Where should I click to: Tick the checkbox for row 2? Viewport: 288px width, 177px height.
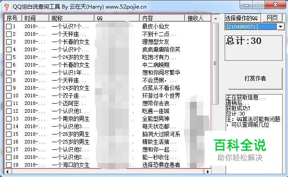pyautogui.click(x=9, y=34)
